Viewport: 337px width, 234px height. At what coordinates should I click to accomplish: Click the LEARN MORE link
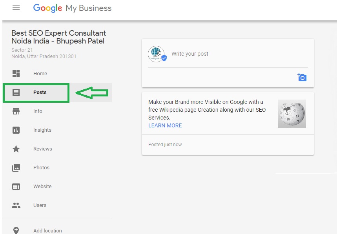(165, 125)
